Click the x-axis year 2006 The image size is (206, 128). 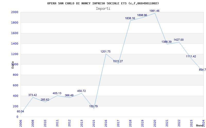coord(21,123)
